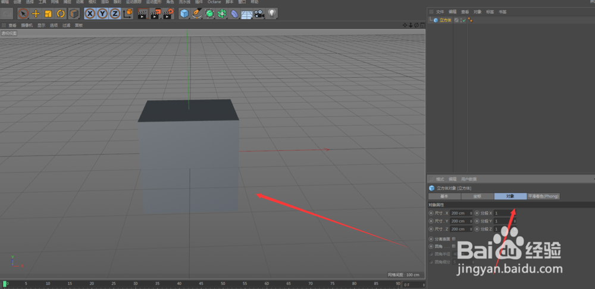Toggle 立方体 layer checker icon
This screenshot has height=289, width=595.
coord(456,20)
